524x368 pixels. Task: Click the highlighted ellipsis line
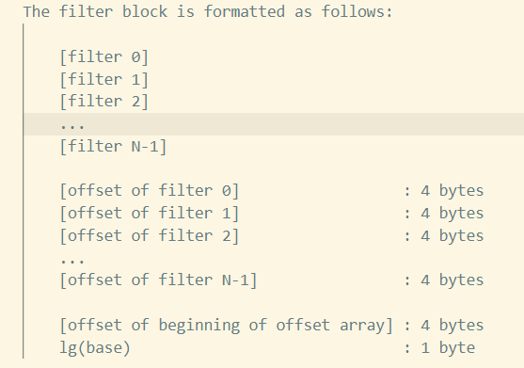pos(274,124)
